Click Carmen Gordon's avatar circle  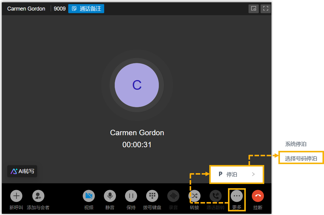[x=137, y=85]
